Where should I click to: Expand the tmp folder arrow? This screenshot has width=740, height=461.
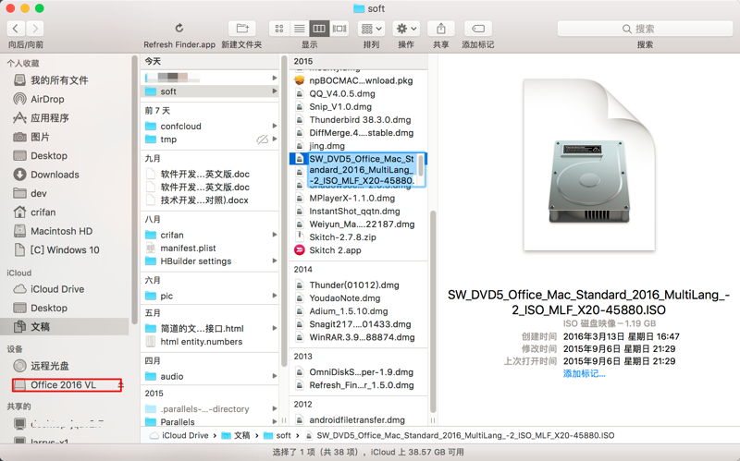[x=274, y=140]
